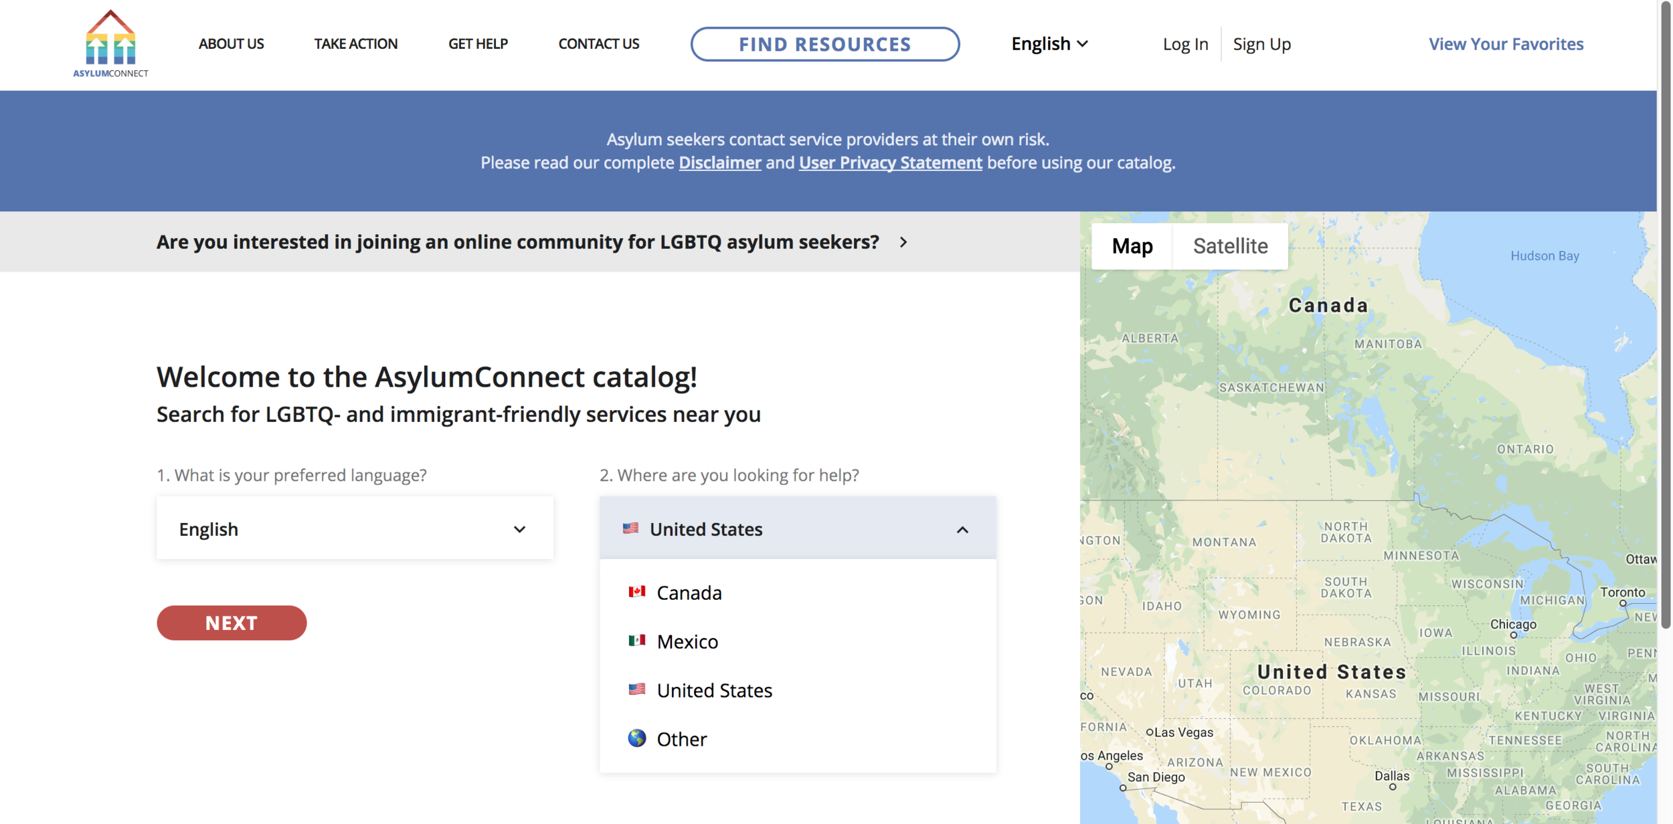Select Other from the country list

(x=798, y=739)
